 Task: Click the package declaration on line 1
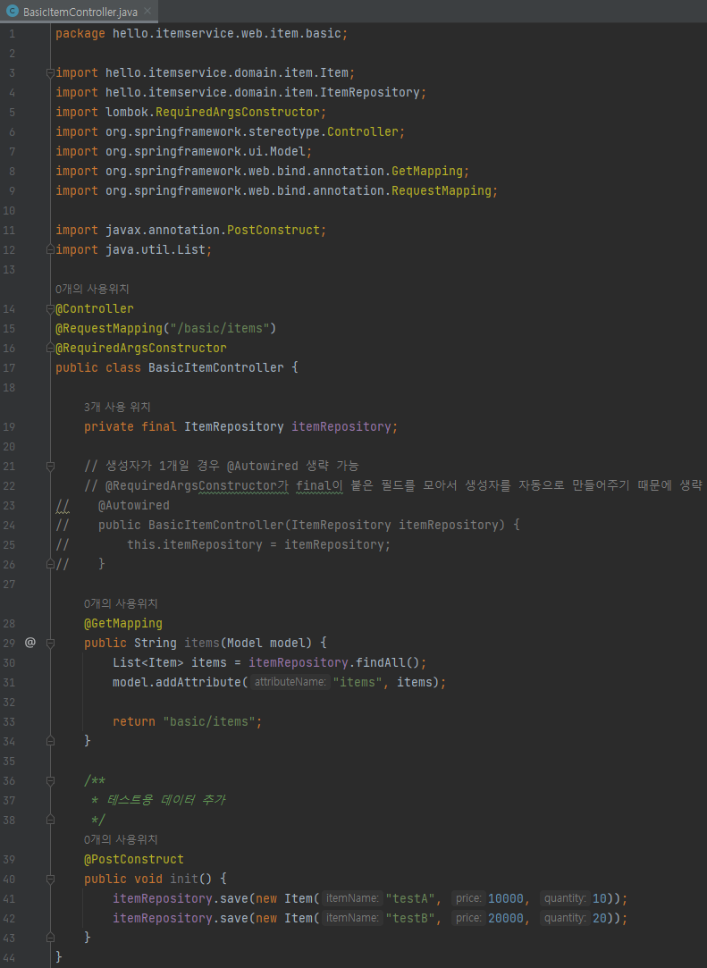click(201, 33)
